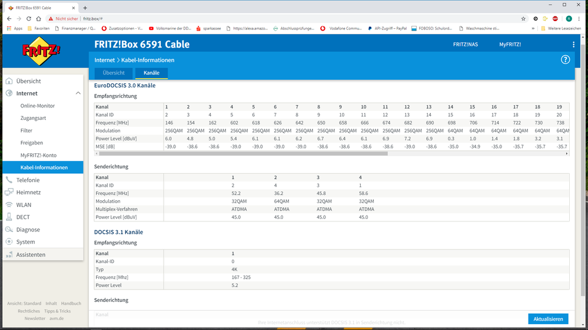Click the Adblock extension icon

[x=555, y=19]
